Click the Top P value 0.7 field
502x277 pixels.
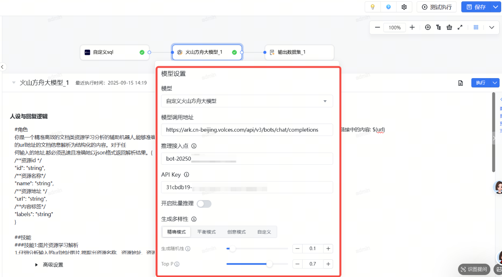(313, 264)
